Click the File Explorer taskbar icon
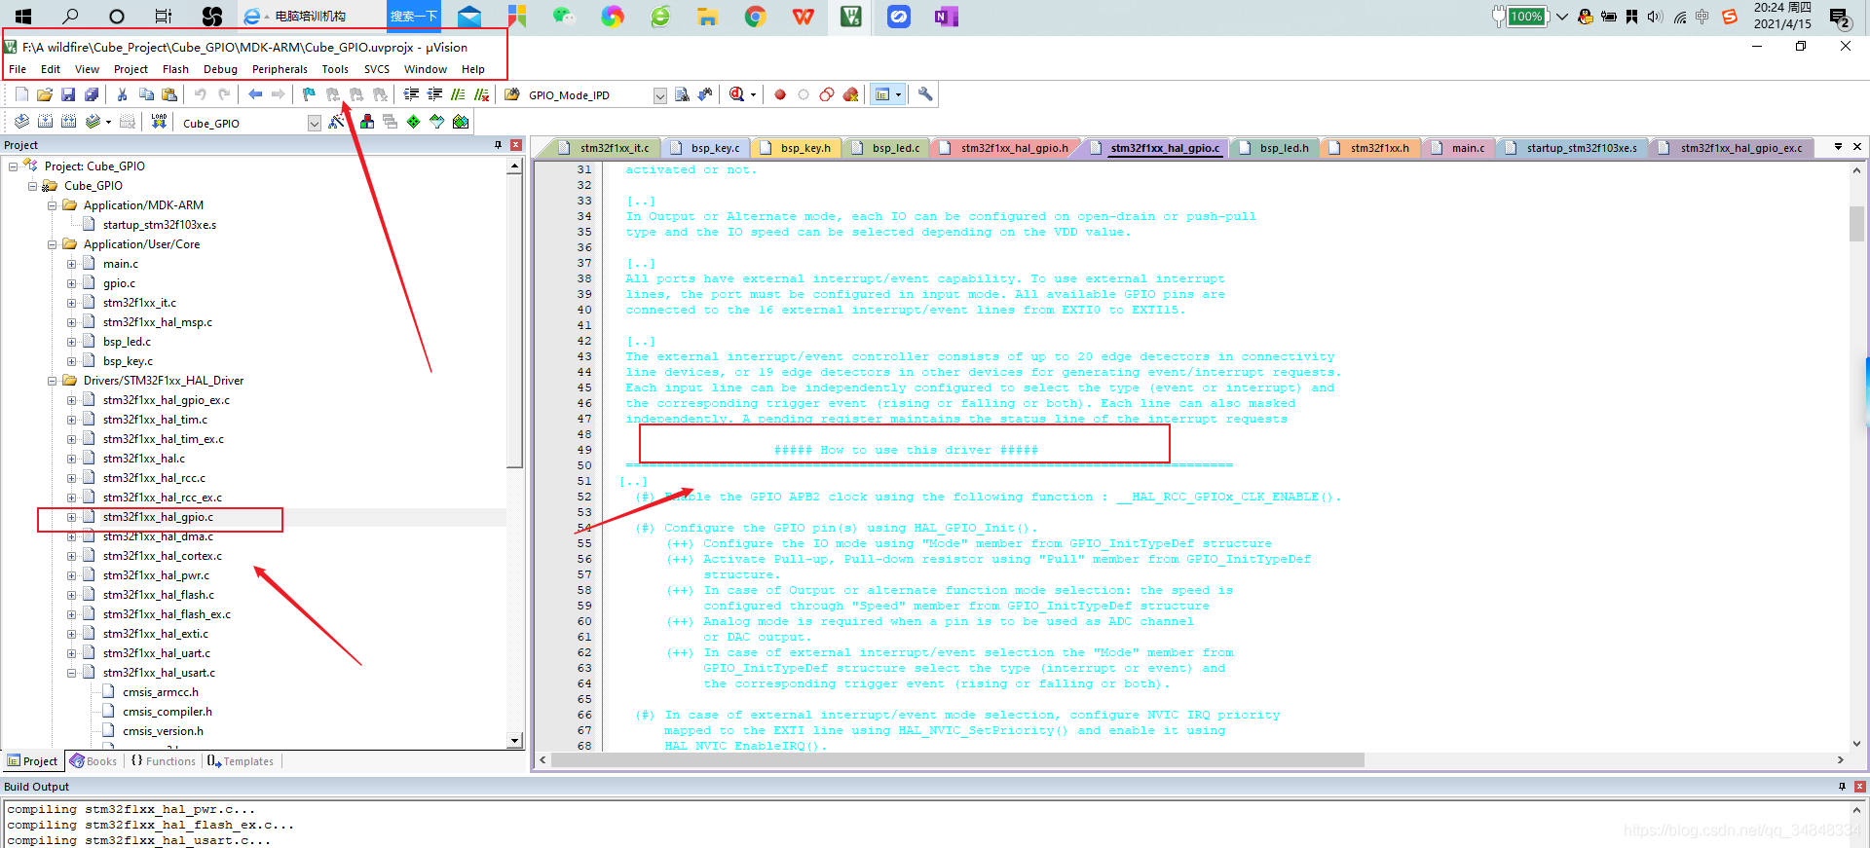Viewport: 1870px width, 848px height. (x=708, y=17)
